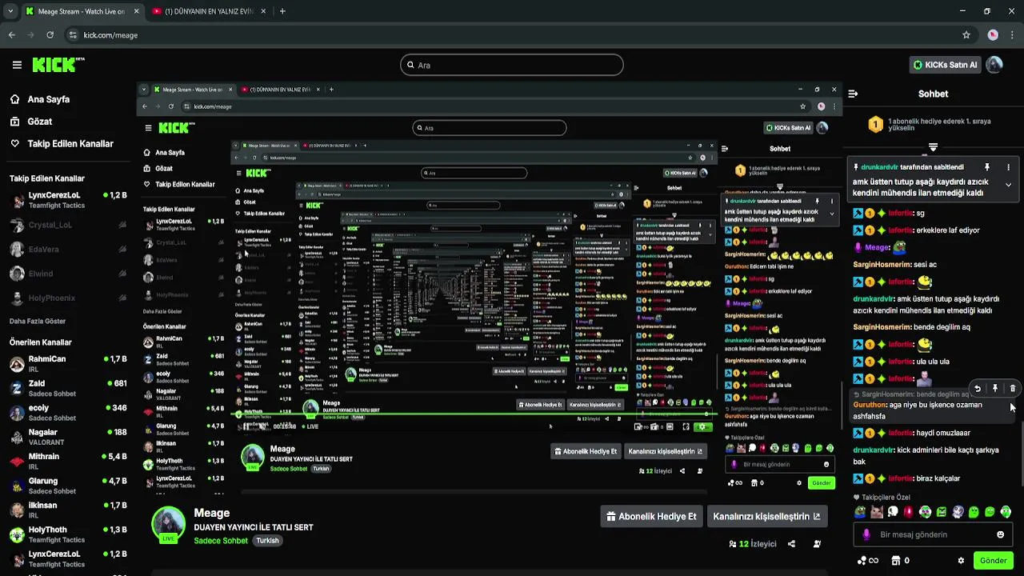Click the Turkish language tag
The image size is (1024, 576).
coord(267,541)
